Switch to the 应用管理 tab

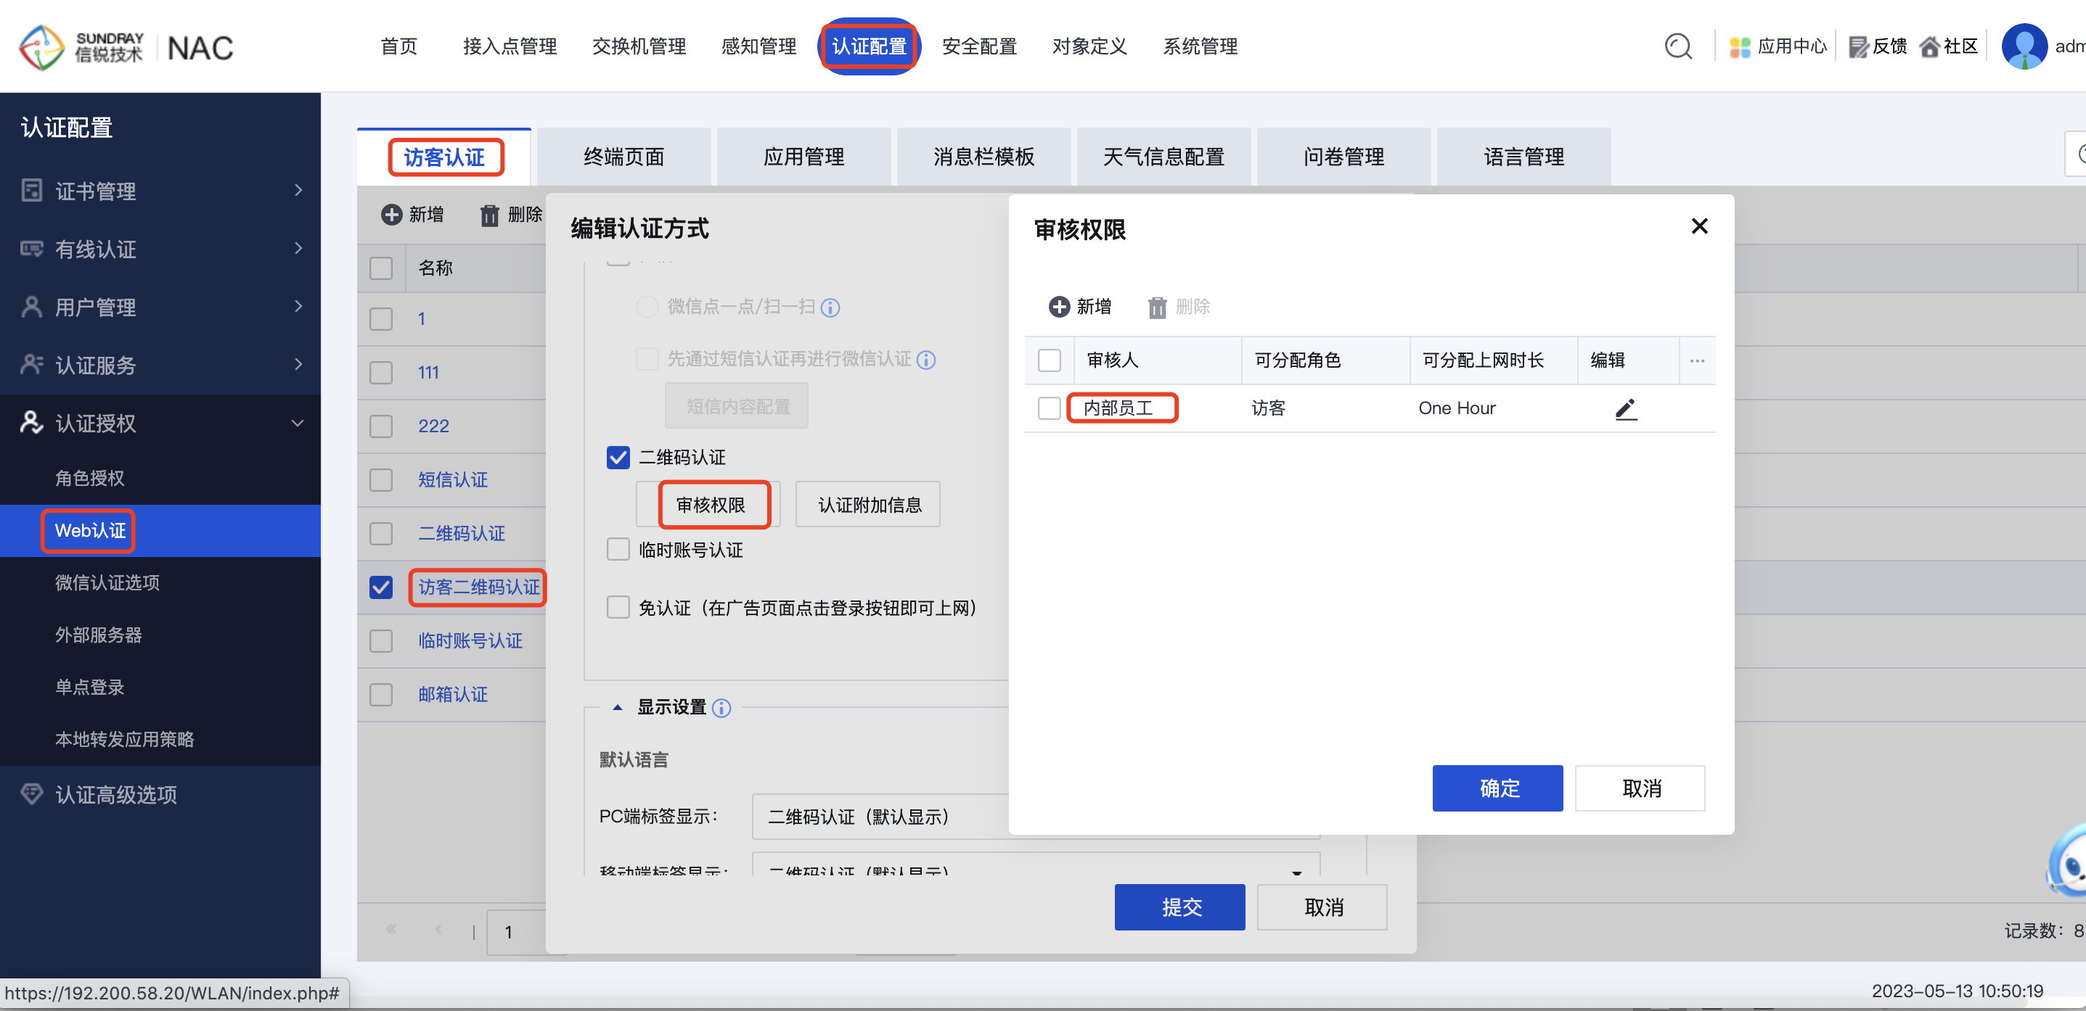(804, 156)
